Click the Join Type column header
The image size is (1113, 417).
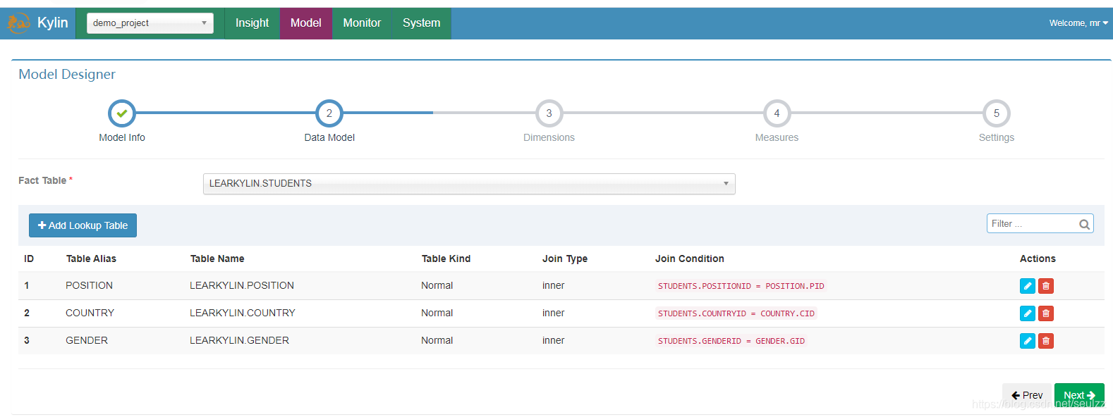point(565,259)
